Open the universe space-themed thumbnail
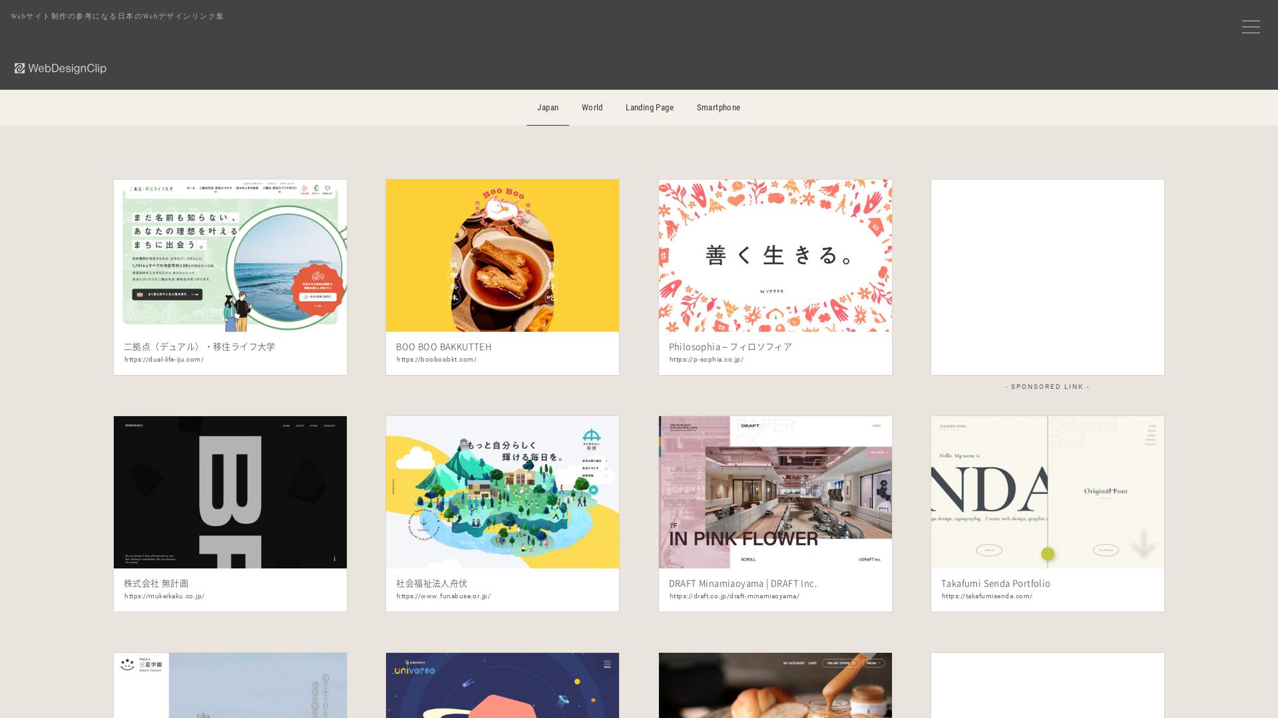1278x718 pixels. point(503,685)
